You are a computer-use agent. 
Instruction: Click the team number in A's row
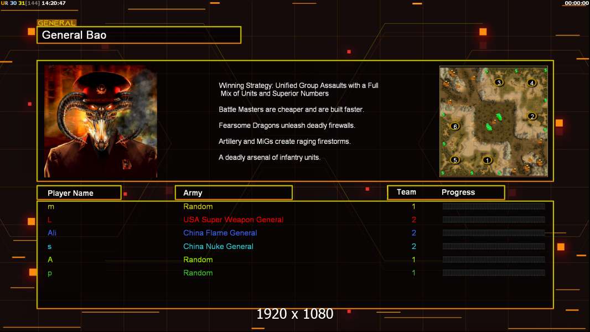click(x=413, y=260)
